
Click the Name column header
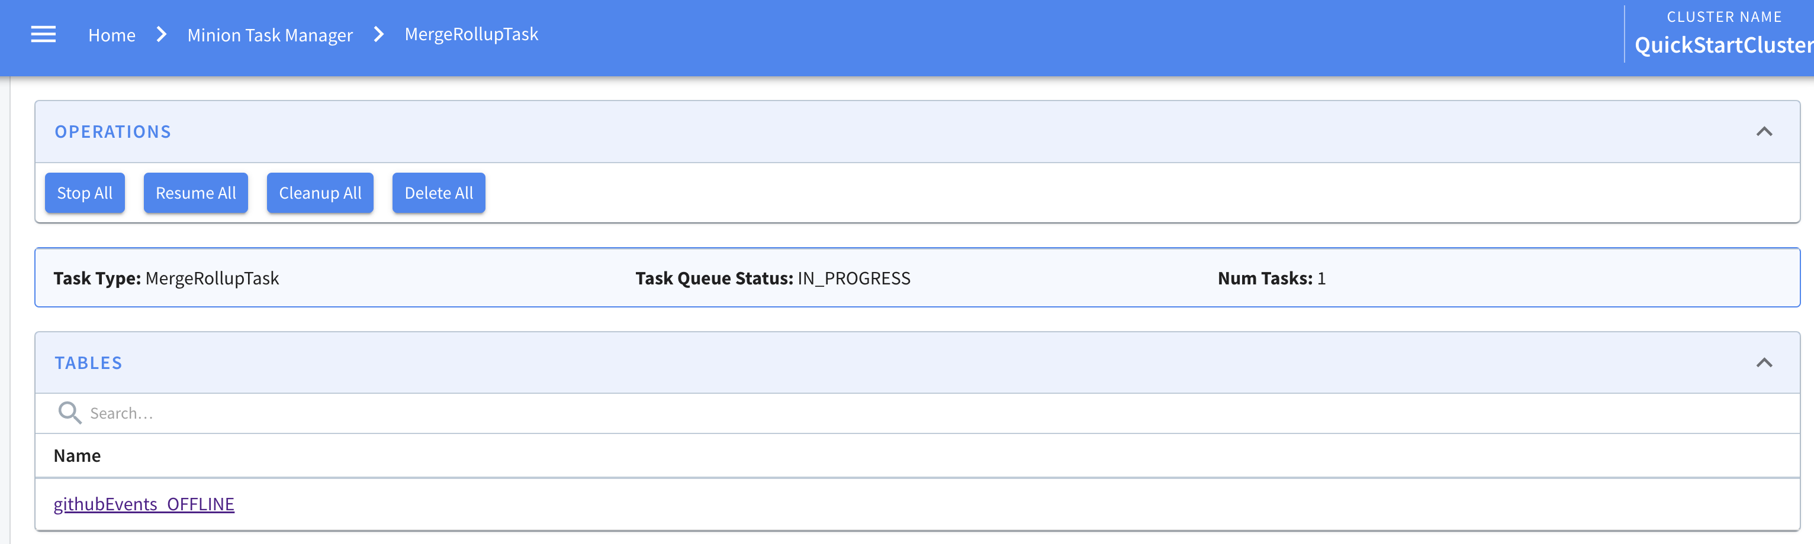coord(78,456)
